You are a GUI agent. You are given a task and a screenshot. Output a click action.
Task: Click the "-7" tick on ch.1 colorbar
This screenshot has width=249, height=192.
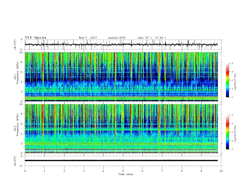point(232,98)
